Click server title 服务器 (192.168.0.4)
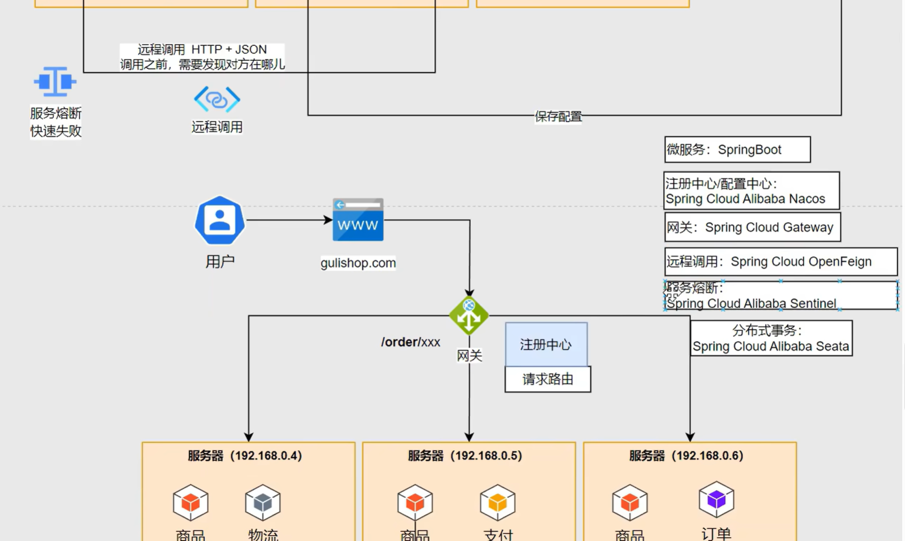 pyautogui.click(x=245, y=456)
